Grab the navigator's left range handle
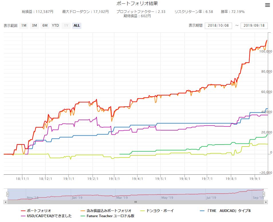The width and height of the screenshot is (273, 222). [7, 194]
